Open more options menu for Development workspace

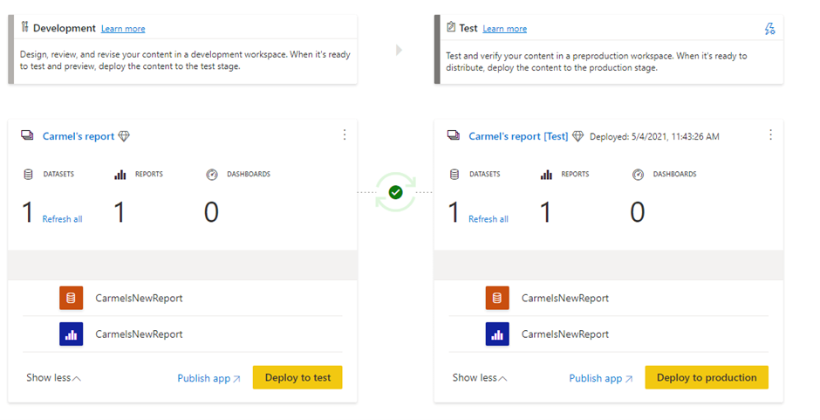[345, 135]
